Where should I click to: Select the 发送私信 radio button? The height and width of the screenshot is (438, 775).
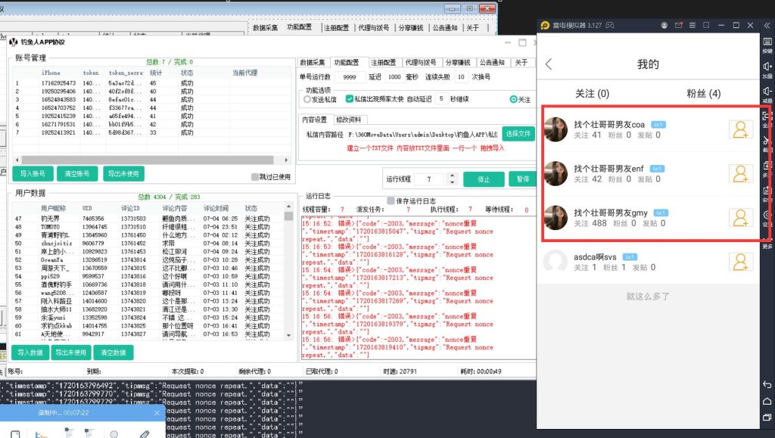click(307, 99)
